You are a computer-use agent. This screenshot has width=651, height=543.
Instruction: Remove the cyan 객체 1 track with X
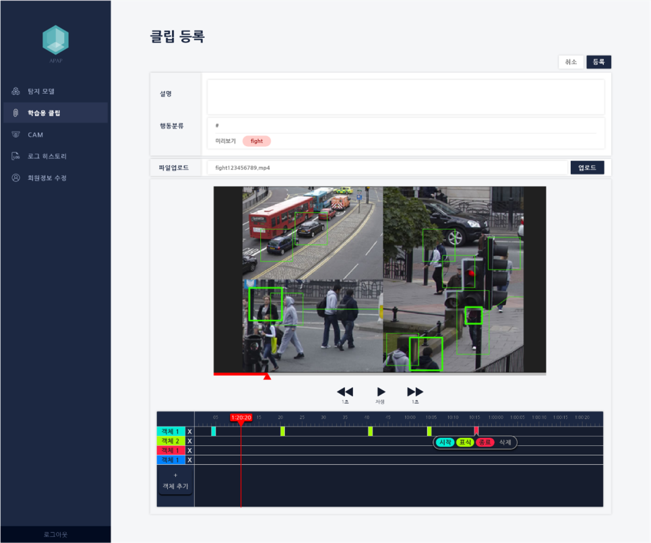[x=189, y=431]
